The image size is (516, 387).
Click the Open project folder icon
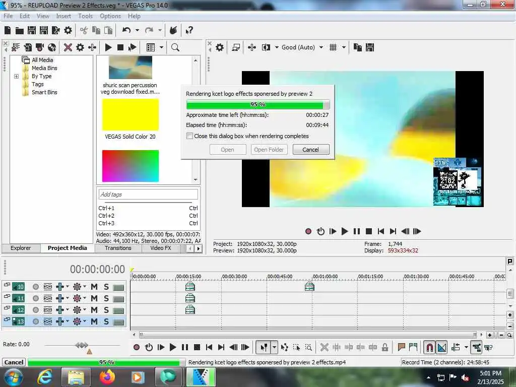[20, 31]
